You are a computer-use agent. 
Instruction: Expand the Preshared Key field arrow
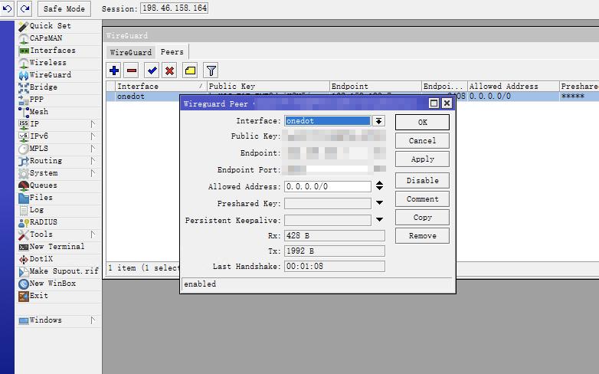pyautogui.click(x=378, y=203)
